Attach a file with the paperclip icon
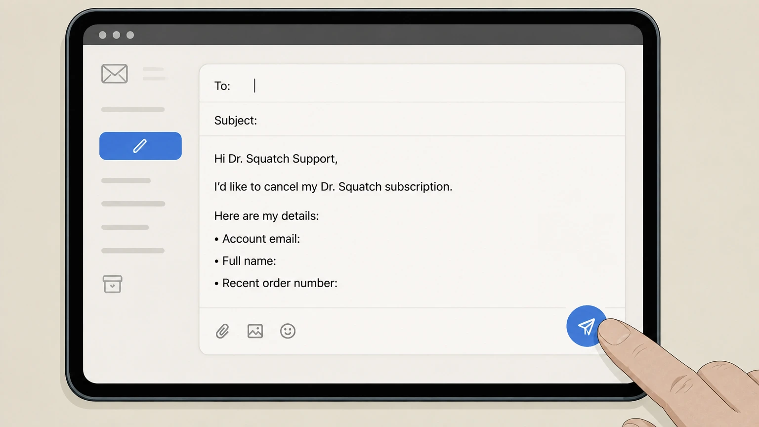 (222, 331)
